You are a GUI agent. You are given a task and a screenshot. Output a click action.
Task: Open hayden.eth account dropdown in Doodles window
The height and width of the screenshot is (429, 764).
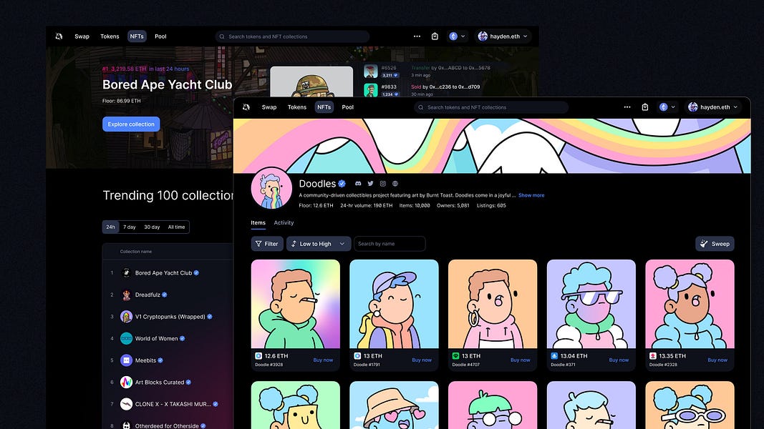point(712,107)
